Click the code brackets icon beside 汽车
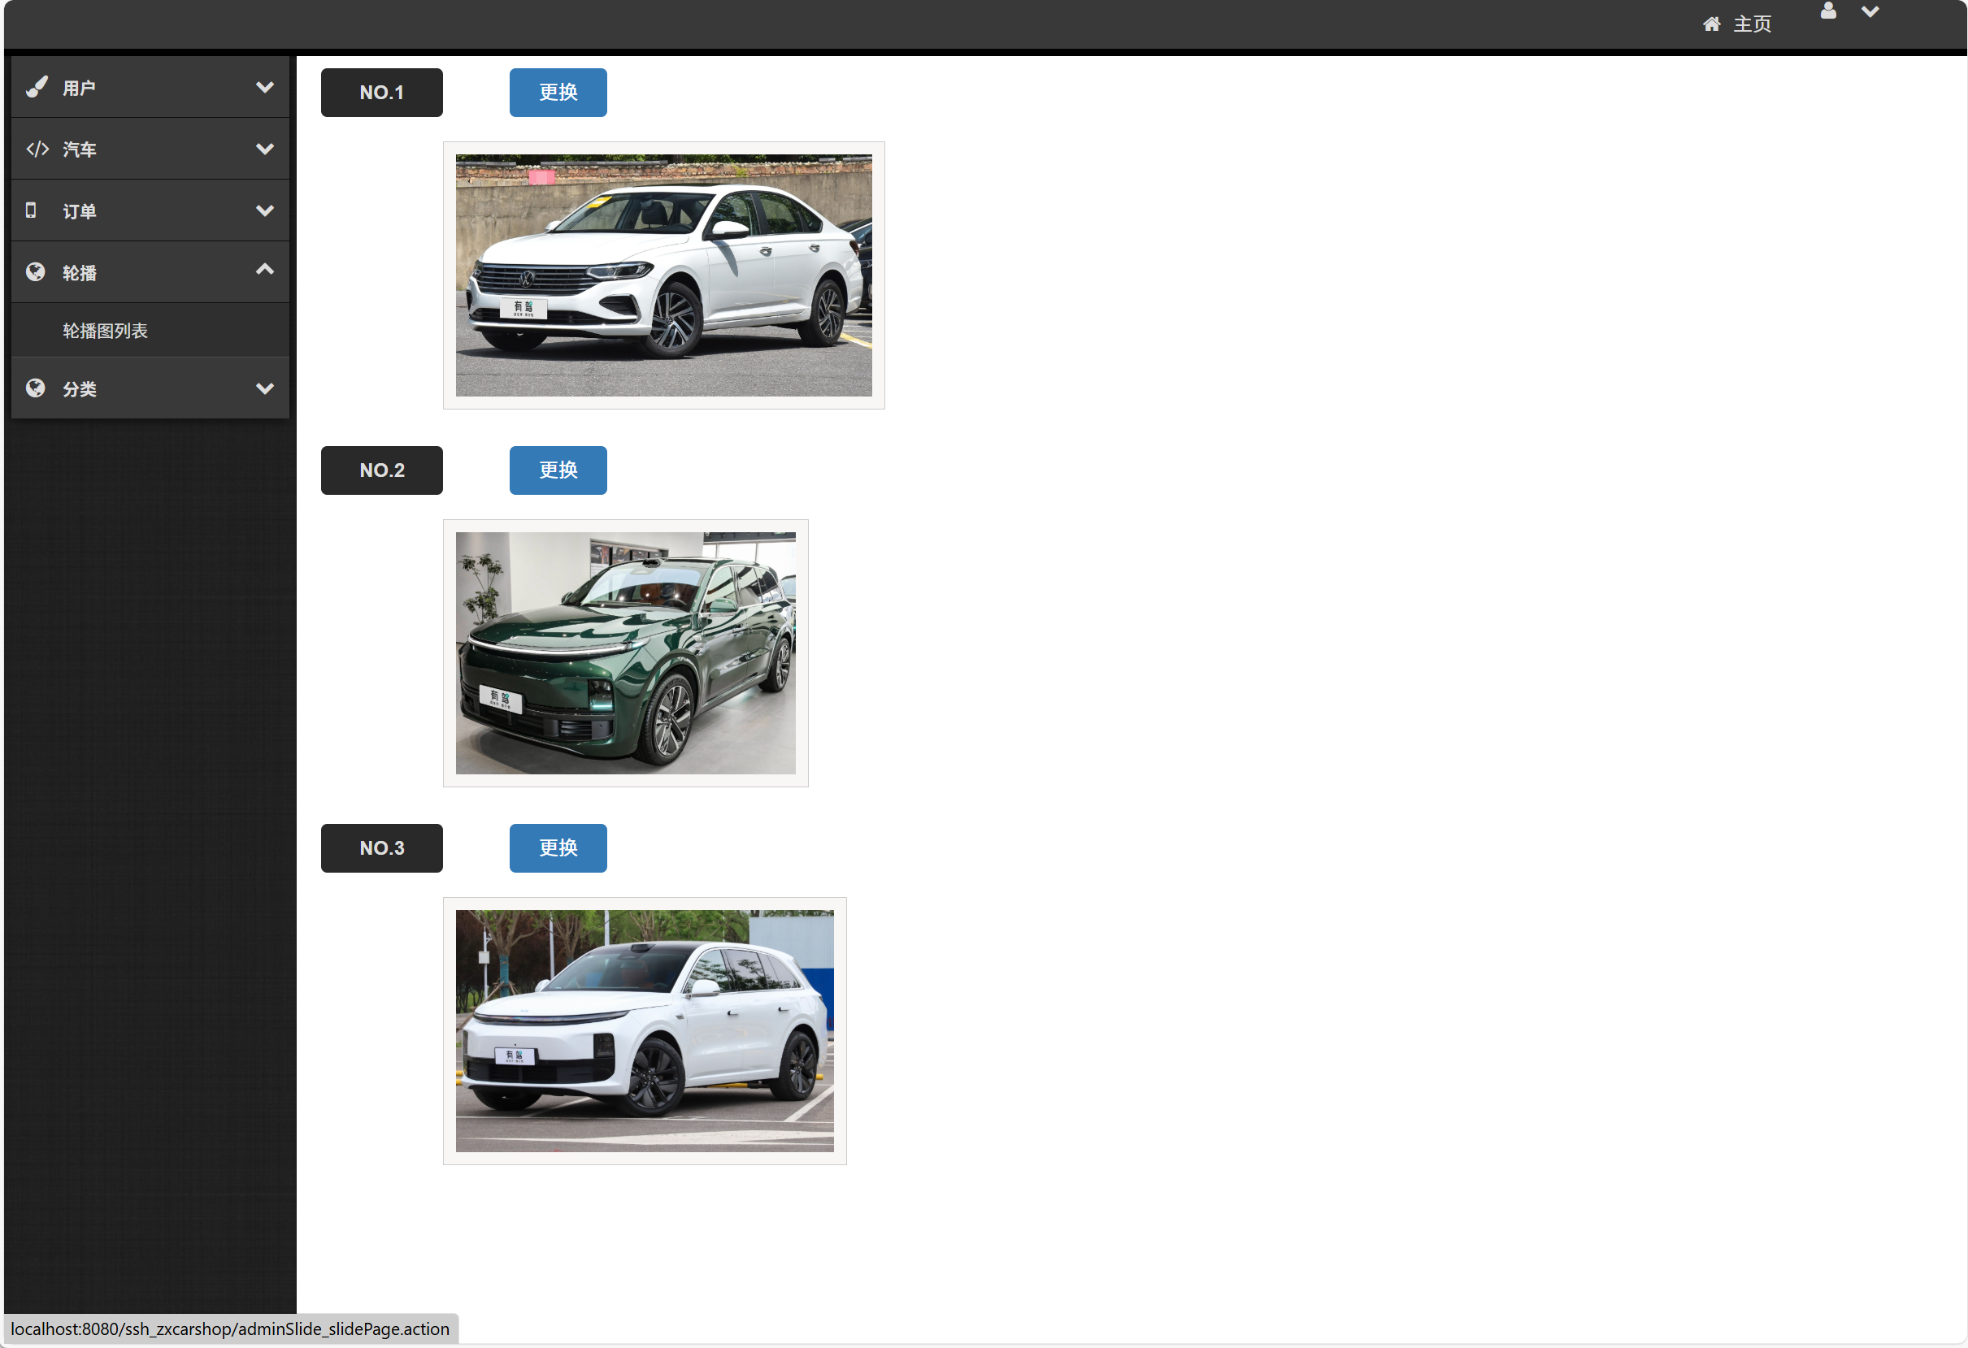The width and height of the screenshot is (1968, 1348). pyautogui.click(x=37, y=149)
